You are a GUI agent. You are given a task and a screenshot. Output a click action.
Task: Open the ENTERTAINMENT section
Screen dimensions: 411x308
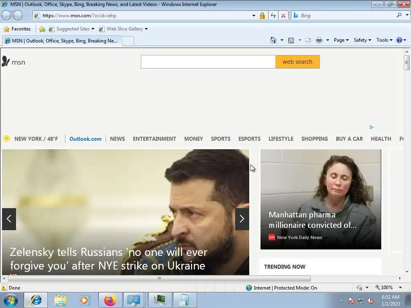[x=155, y=139]
